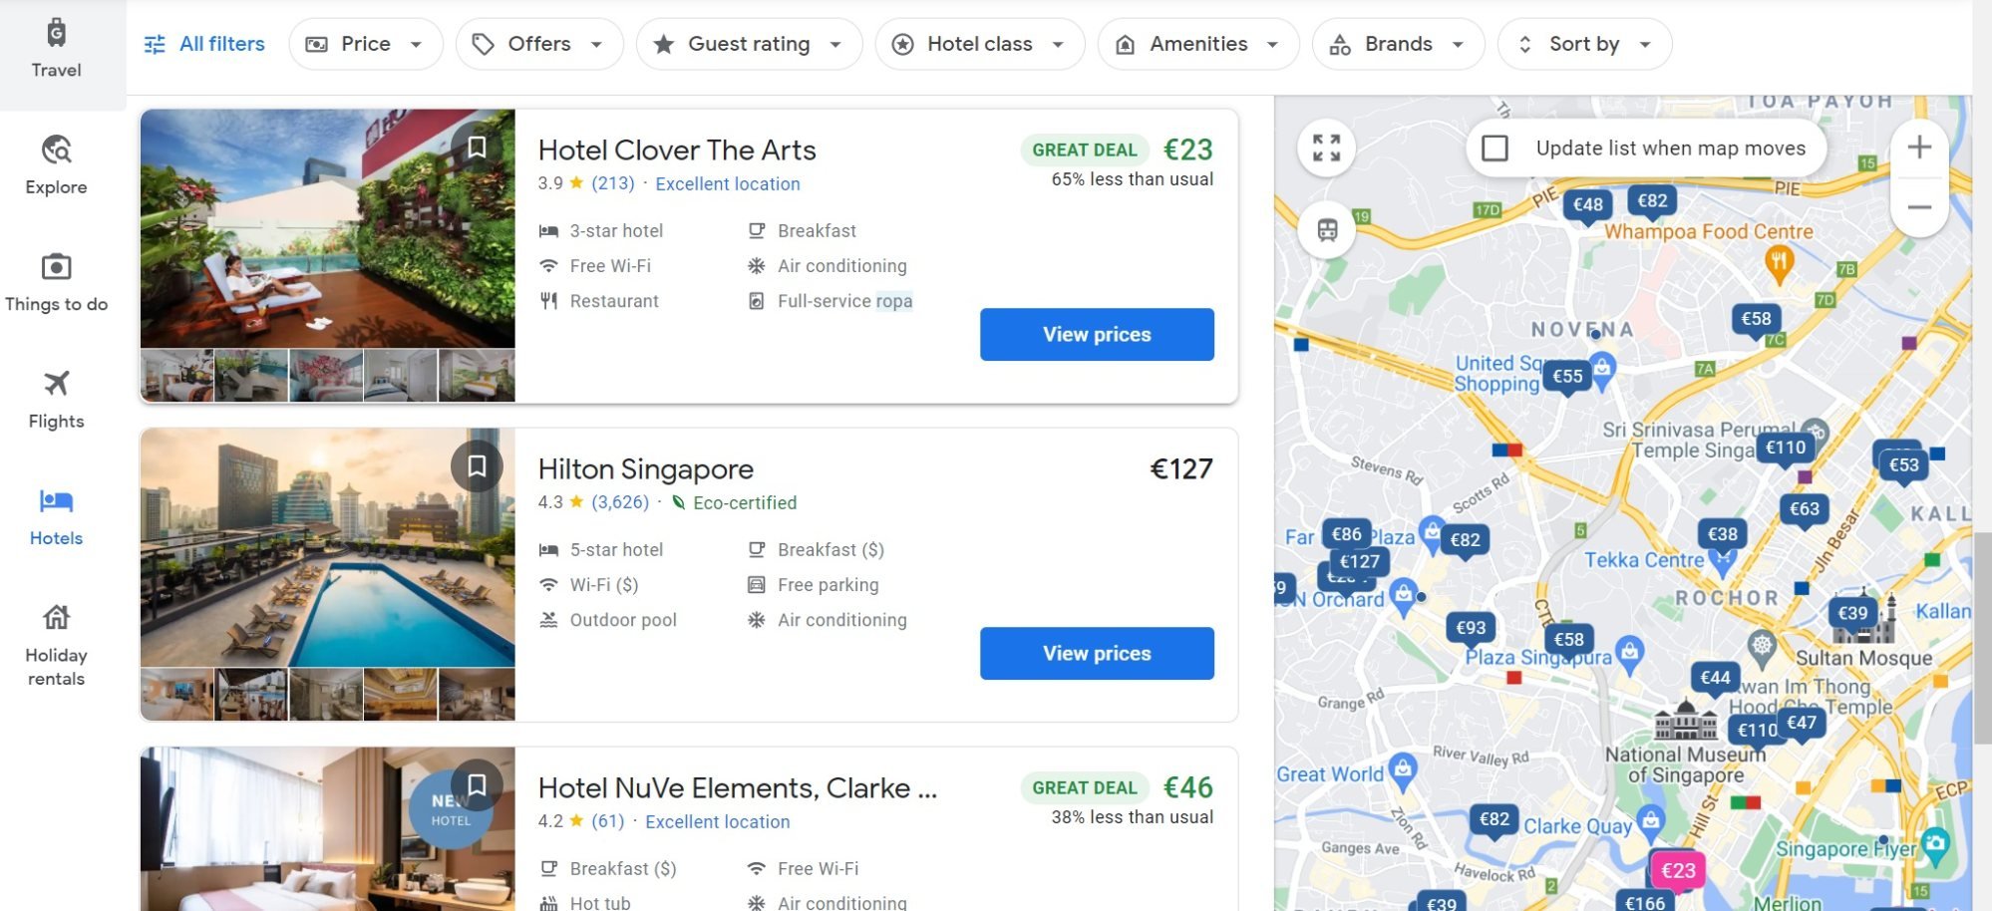Select the €127 price marker on the map

pyautogui.click(x=1358, y=562)
